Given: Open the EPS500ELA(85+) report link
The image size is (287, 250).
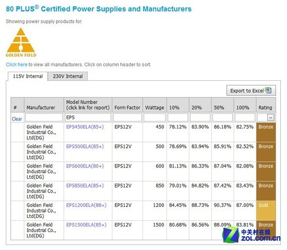Looking at the screenshot, I should [x=85, y=147].
